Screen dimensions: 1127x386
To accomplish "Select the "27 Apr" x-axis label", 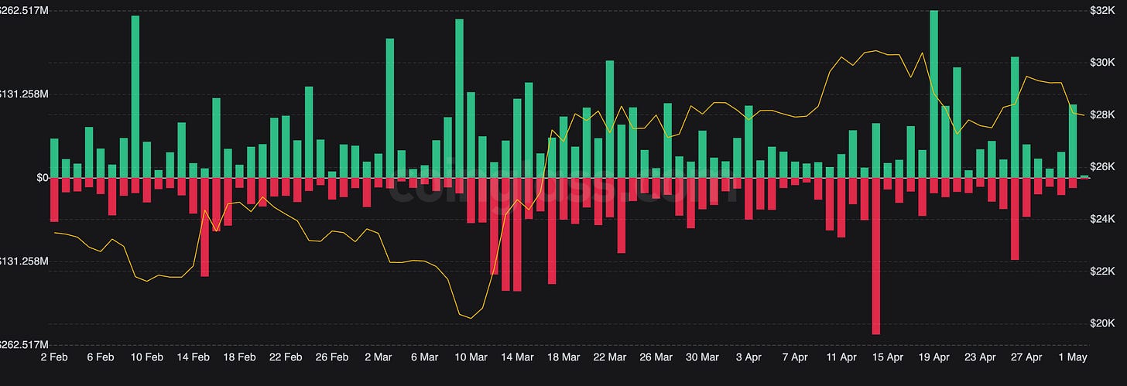I will (1027, 357).
